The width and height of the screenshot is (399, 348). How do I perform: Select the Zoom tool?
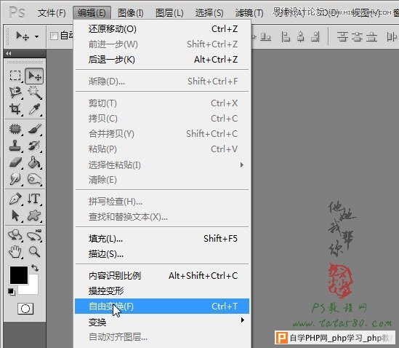[x=35, y=252]
